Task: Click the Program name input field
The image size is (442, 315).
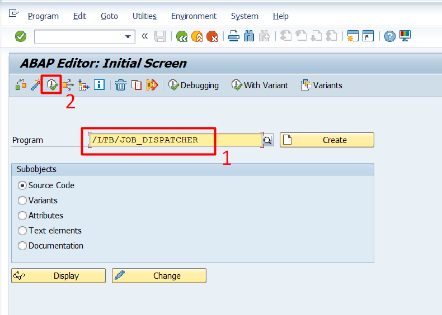Action: [x=176, y=140]
